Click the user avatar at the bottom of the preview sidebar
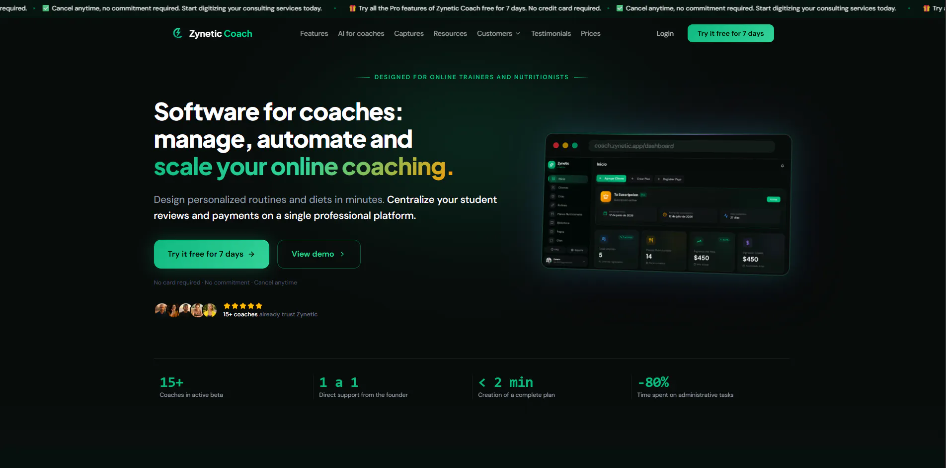 click(549, 260)
